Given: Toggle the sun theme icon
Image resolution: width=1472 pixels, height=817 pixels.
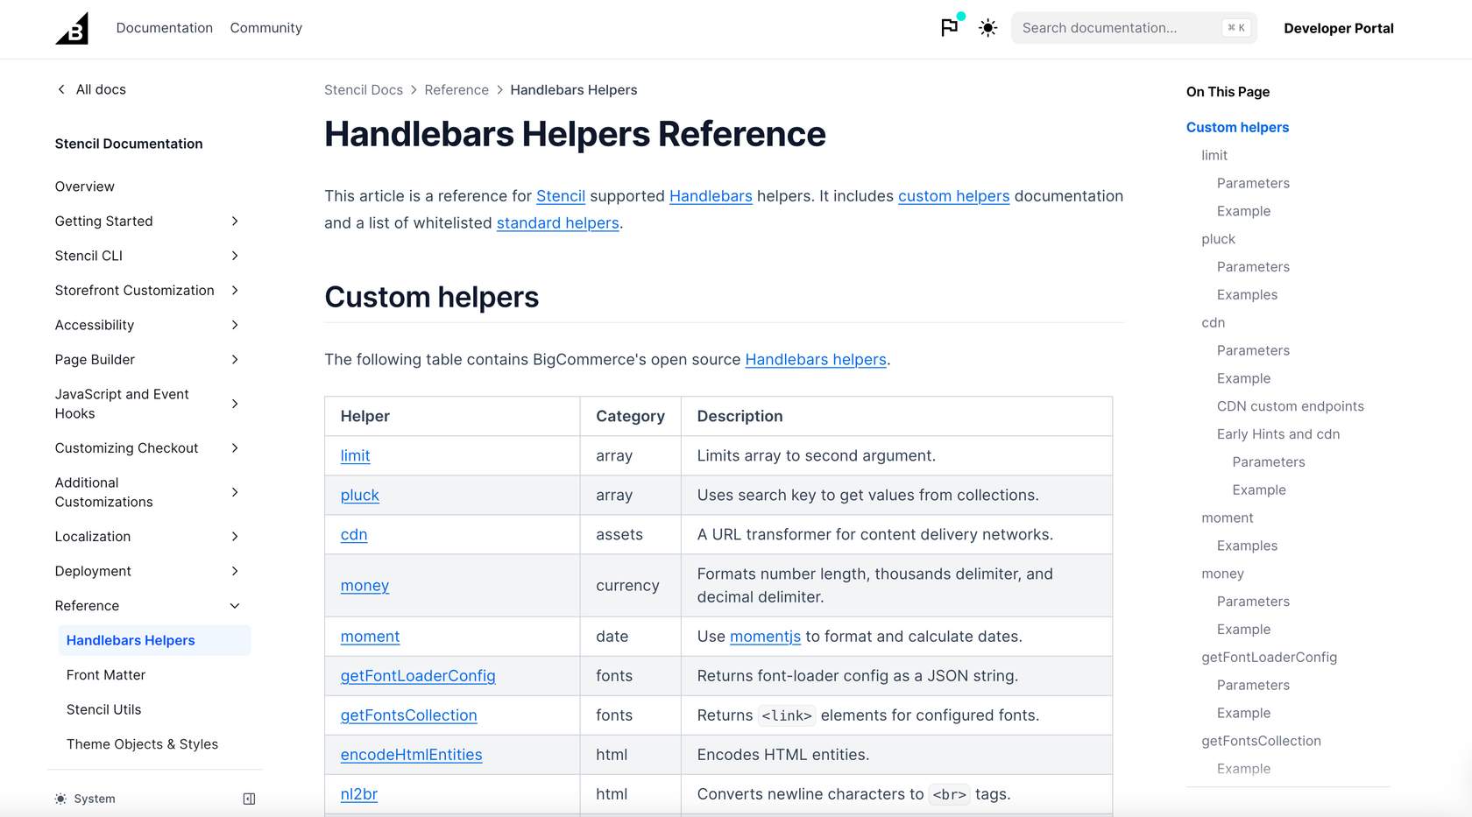Looking at the screenshot, I should [987, 28].
